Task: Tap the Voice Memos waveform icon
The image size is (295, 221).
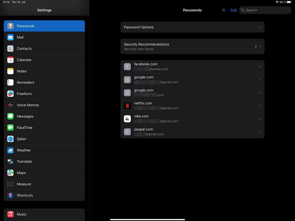Action: [x=10, y=105]
